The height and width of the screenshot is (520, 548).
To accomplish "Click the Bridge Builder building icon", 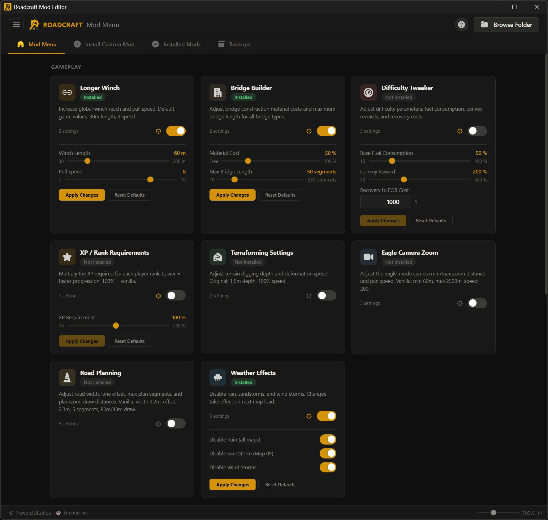I will 218,92.
